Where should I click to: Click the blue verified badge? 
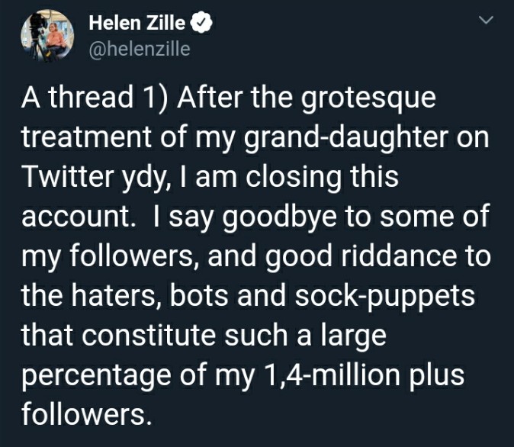pyautogui.click(x=201, y=23)
